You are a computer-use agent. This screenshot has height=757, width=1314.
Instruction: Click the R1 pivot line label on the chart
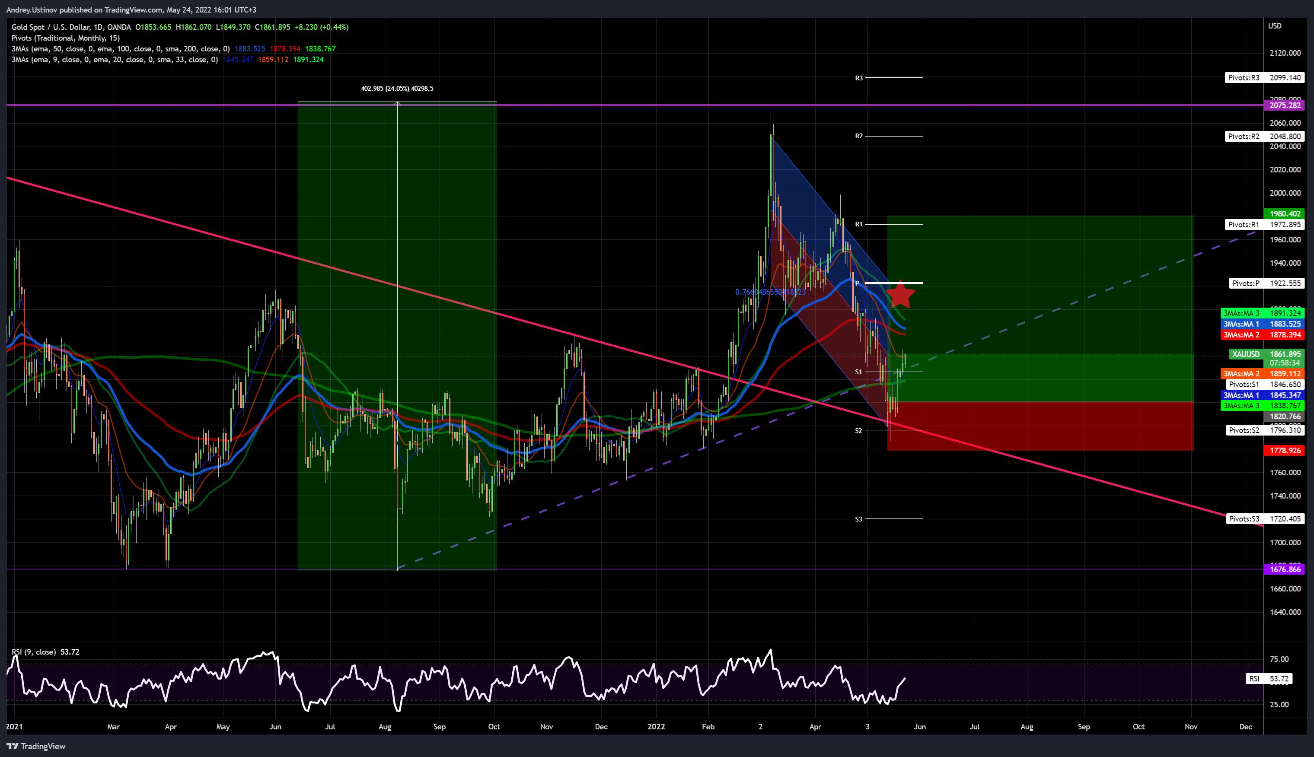pyautogui.click(x=858, y=225)
